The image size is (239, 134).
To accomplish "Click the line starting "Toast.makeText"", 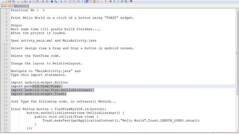I will (121, 121).
